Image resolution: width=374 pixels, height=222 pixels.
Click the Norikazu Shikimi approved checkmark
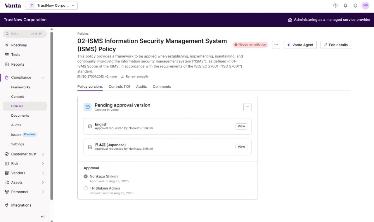click(86, 176)
